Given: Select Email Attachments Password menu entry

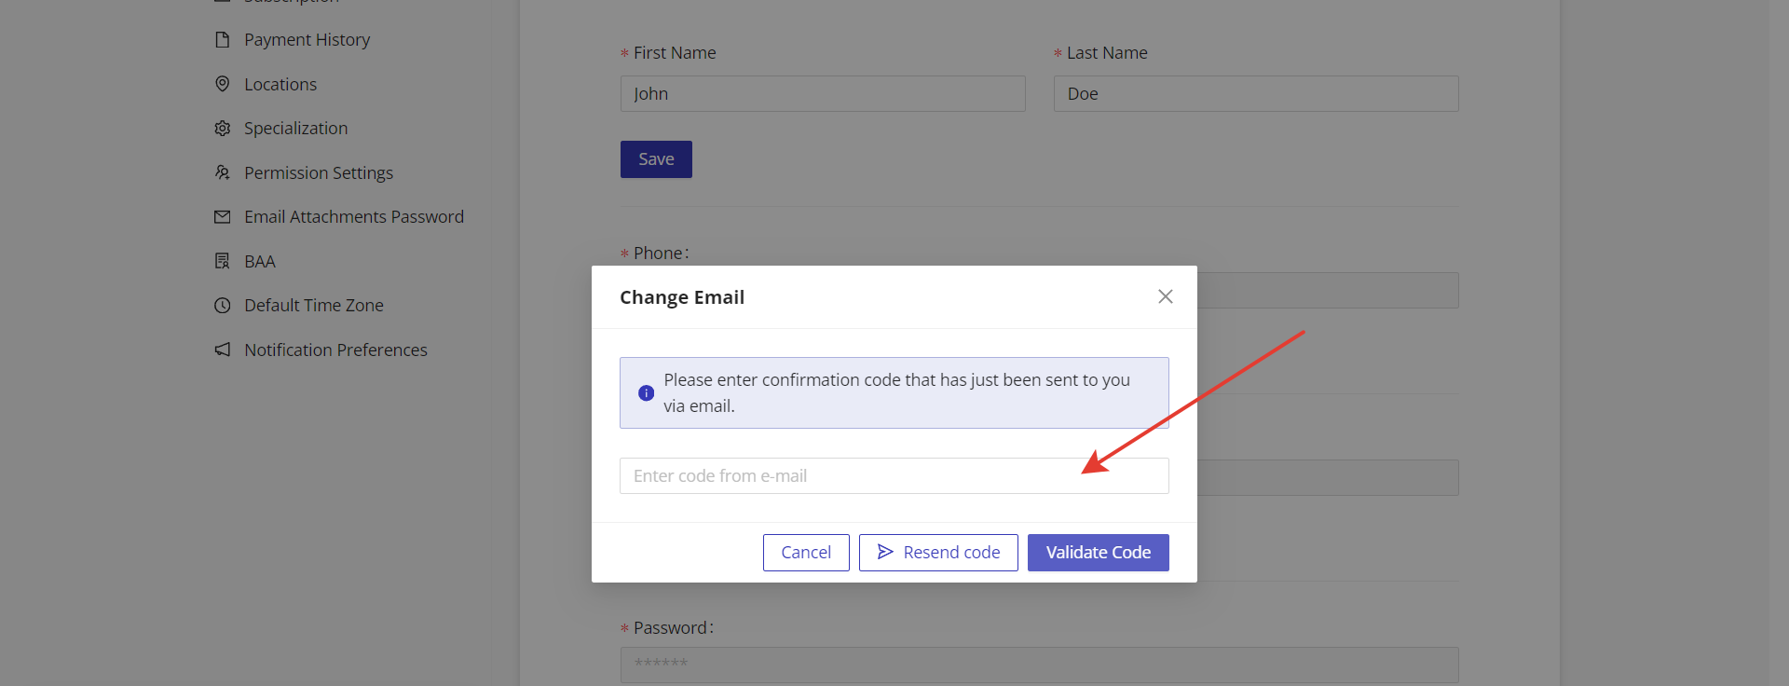Looking at the screenshot, I should 353,217.
